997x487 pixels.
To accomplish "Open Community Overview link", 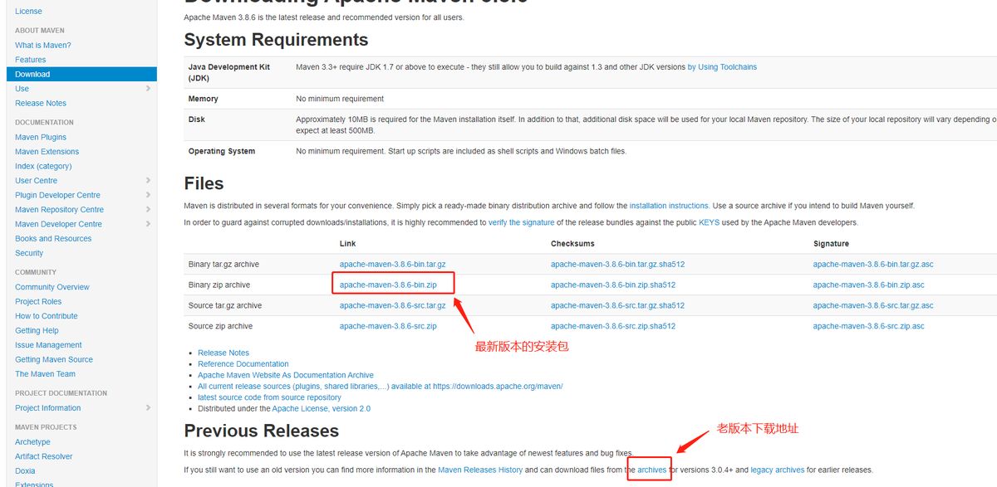I will point(52,287).
